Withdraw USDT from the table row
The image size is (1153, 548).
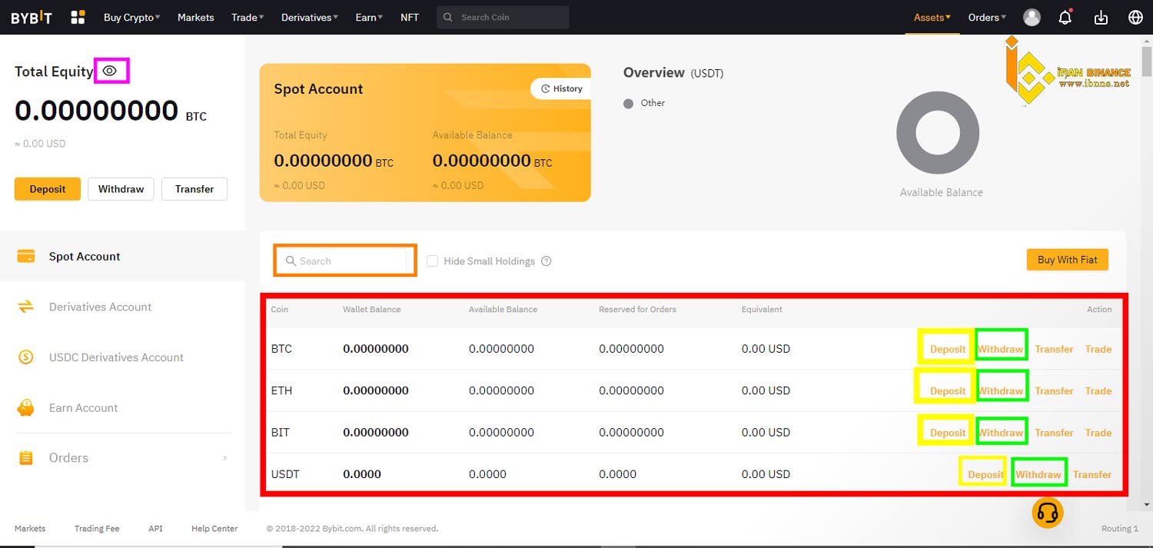pyautogui.click(x=1038, y=474)
